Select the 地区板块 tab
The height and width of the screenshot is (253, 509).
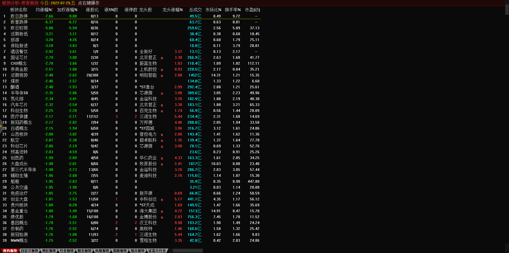click(49, 251)
